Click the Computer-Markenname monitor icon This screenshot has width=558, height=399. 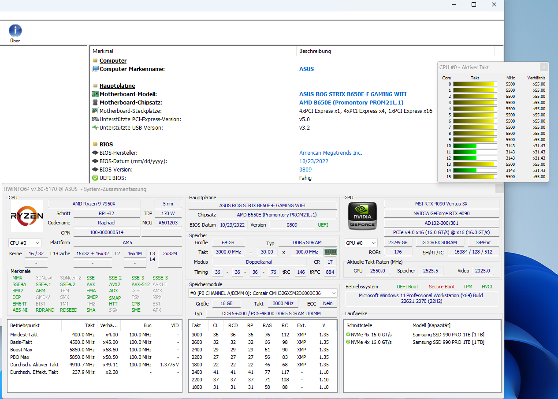(x=95, y=69)
